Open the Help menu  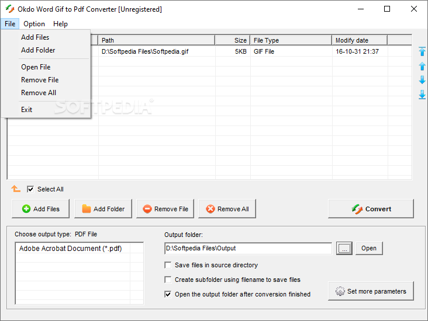pyautogui.click(x=60, y=24)
